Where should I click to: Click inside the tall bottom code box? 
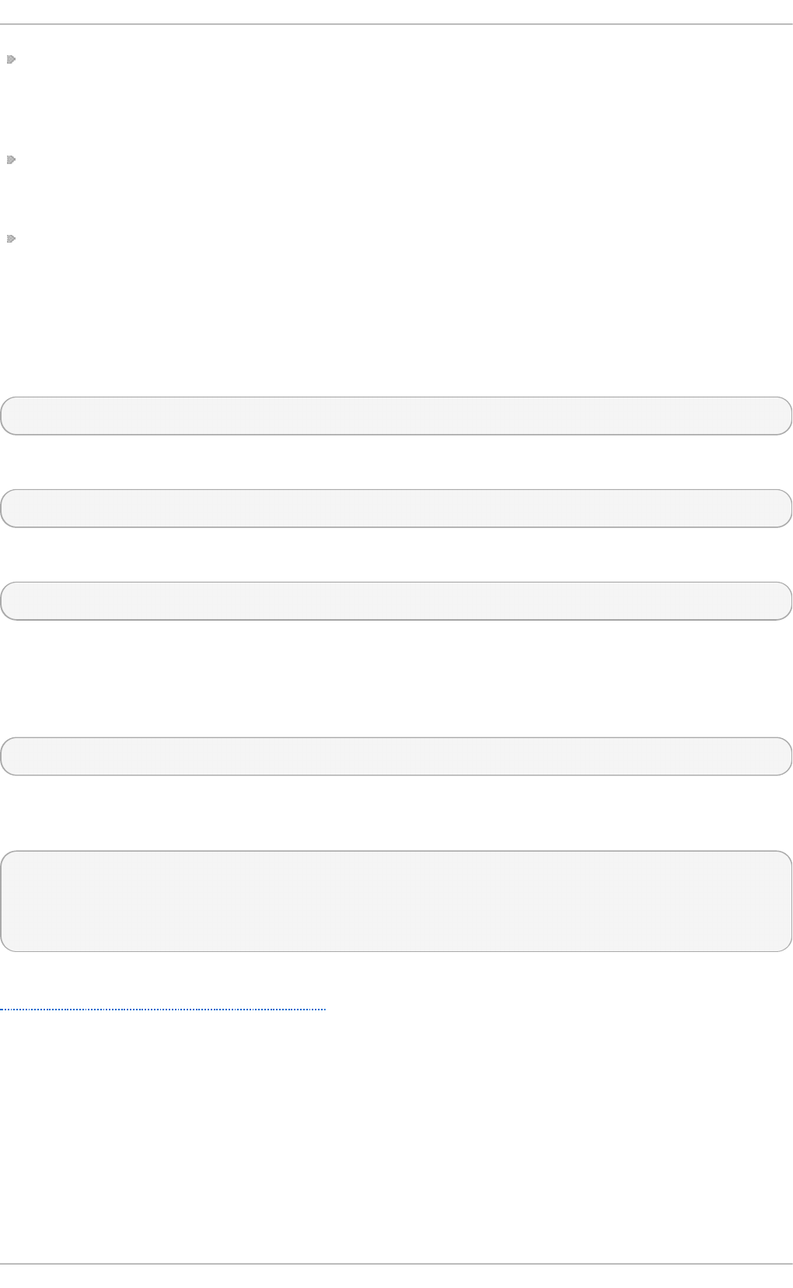[x=396, y=901]
